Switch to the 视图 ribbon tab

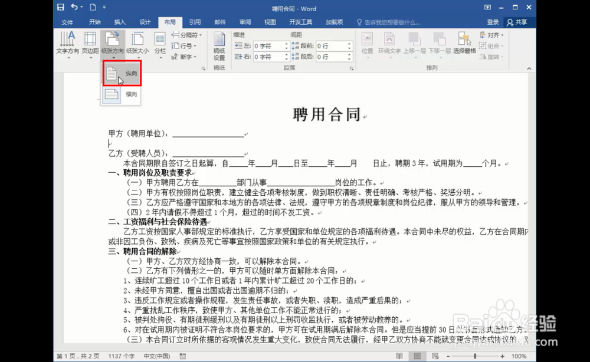coord(270,22)
